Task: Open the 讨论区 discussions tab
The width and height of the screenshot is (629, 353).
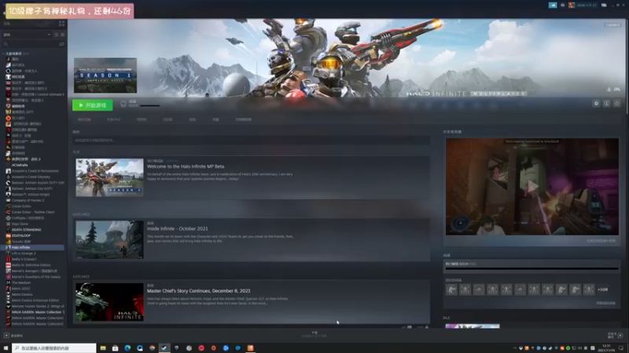Action: (x=167, y=120)
